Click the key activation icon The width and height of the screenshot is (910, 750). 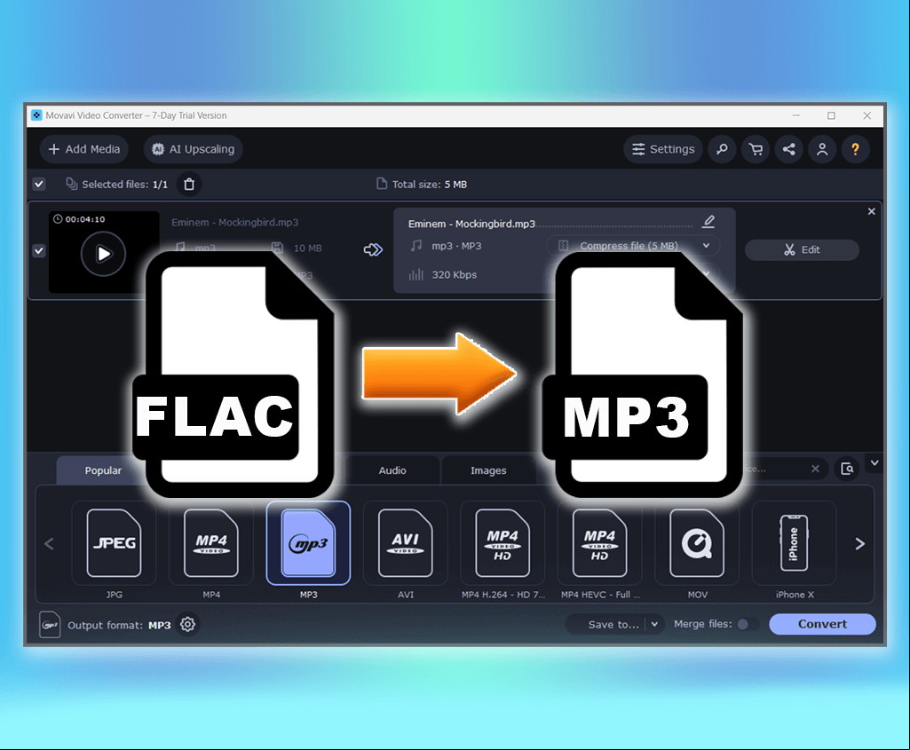[x=722, y=149]
